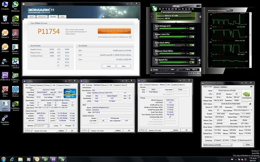Open the TechPowerUp GPU-Z desktop icon
This screenshot has width=260, height=162.
(x=16, y=77)
